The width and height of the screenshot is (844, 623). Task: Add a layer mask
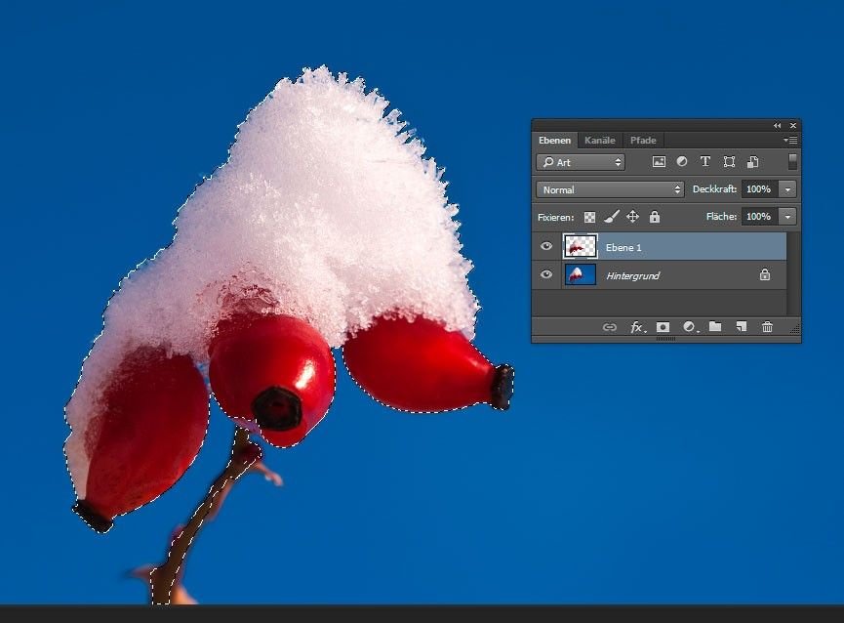663,327
